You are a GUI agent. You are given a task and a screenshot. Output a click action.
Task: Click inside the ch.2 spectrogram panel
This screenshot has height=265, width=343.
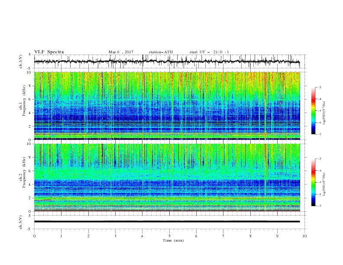pos(167,178)
